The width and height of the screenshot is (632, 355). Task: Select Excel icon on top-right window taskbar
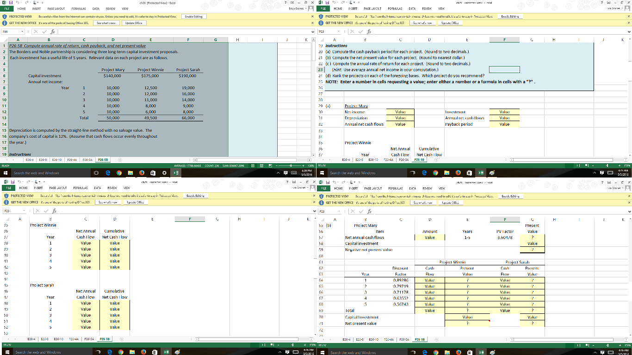481,173
